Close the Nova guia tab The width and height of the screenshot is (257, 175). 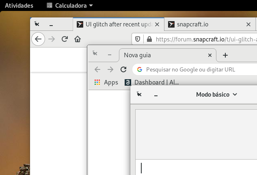(x=210, y=55)
